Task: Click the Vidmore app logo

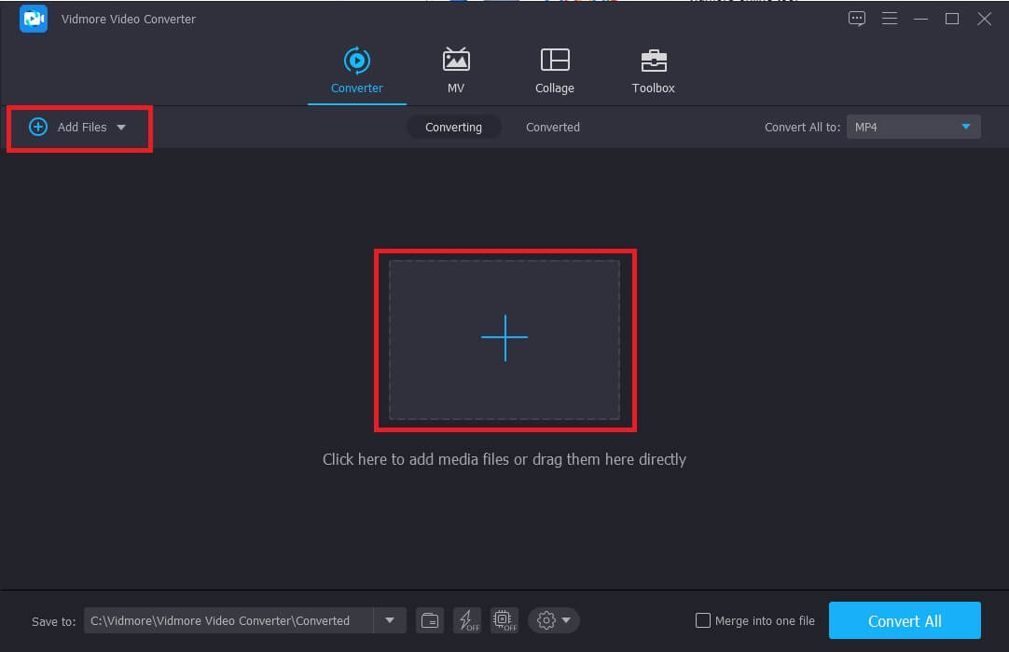Action: [34, 19]
